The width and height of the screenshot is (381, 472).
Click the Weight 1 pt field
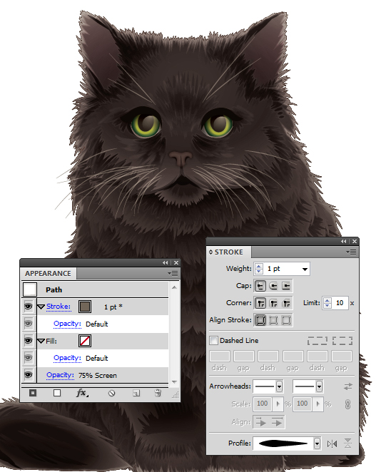(283, 269)
